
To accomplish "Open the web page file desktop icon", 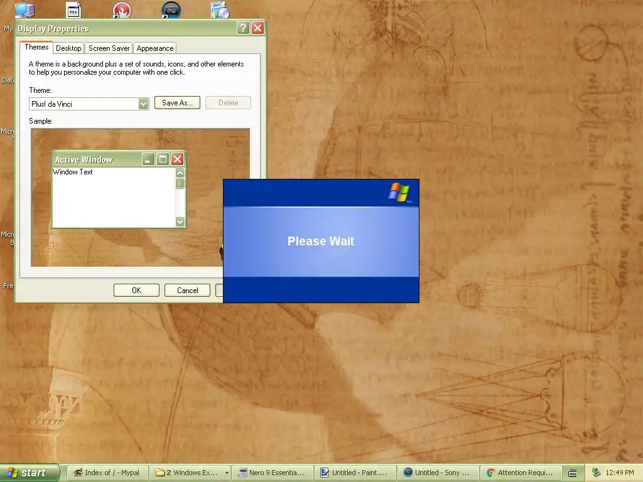I will 73,10.
